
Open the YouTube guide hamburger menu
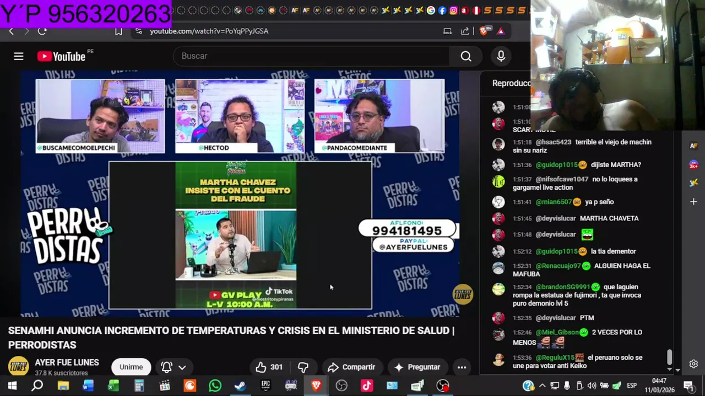[19, 56]
